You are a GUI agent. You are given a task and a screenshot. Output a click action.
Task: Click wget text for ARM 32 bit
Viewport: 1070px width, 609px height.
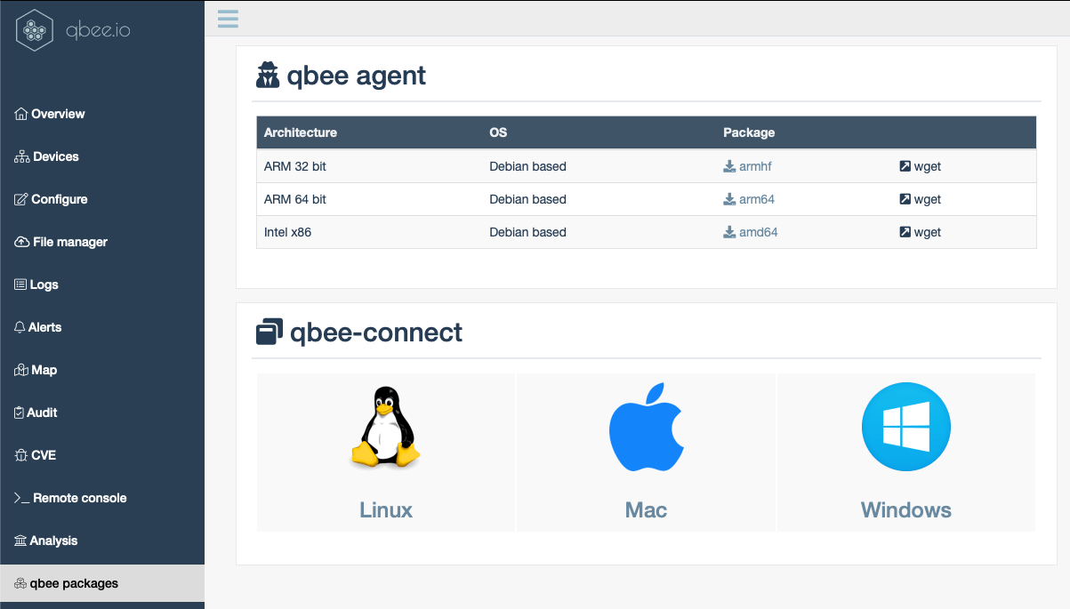(928, 166)
